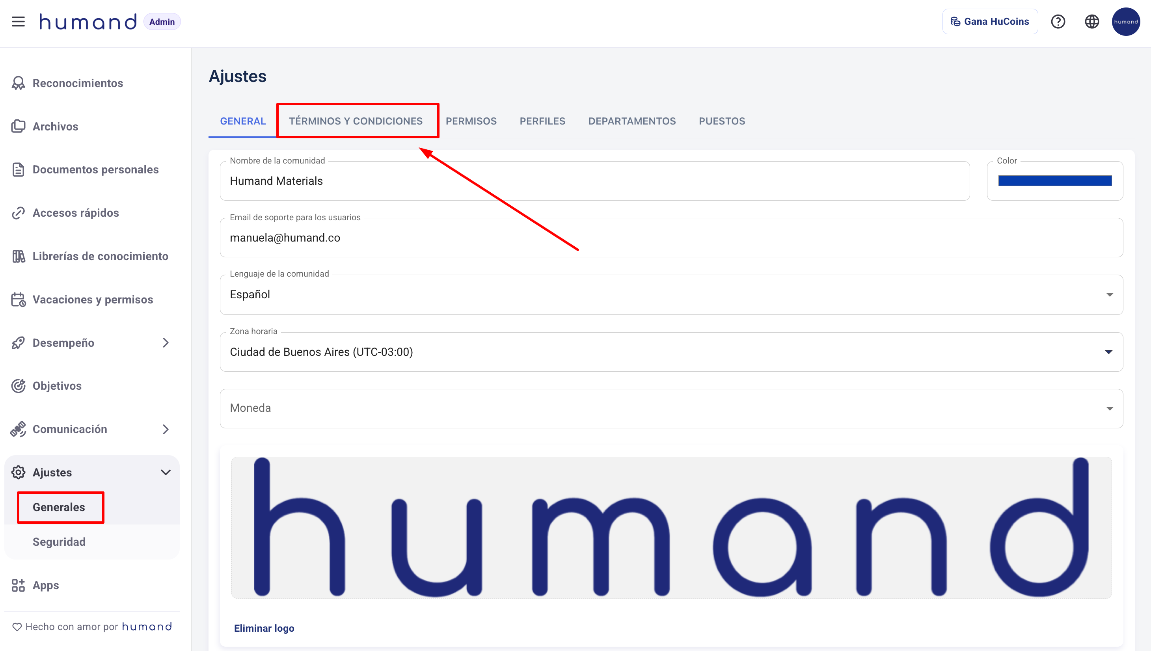
Task: Click Eliminar logo link
Action: point(264,628)
